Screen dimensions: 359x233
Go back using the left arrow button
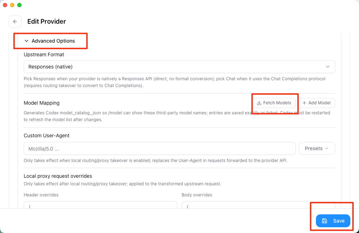(15, 22)
